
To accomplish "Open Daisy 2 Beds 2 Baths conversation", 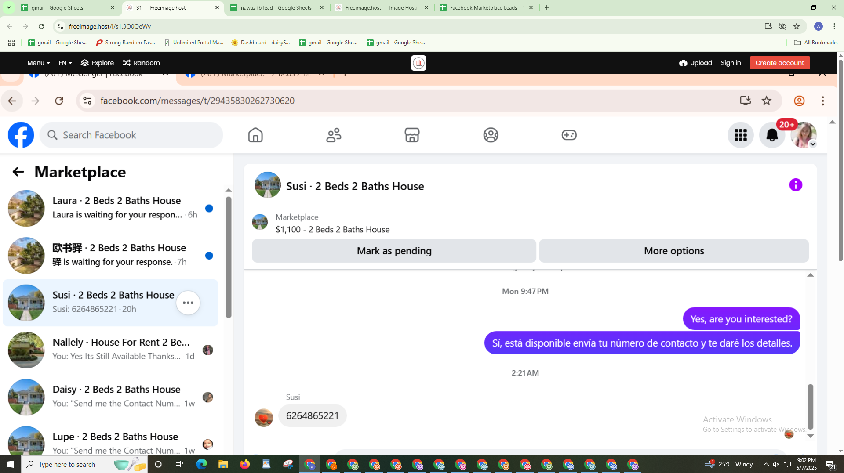I will coord(110,397).
